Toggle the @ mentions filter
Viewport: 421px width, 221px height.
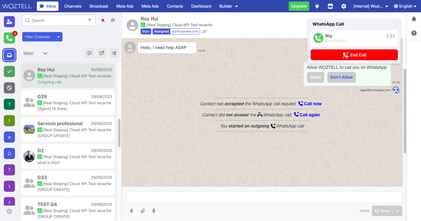[113, 20]
